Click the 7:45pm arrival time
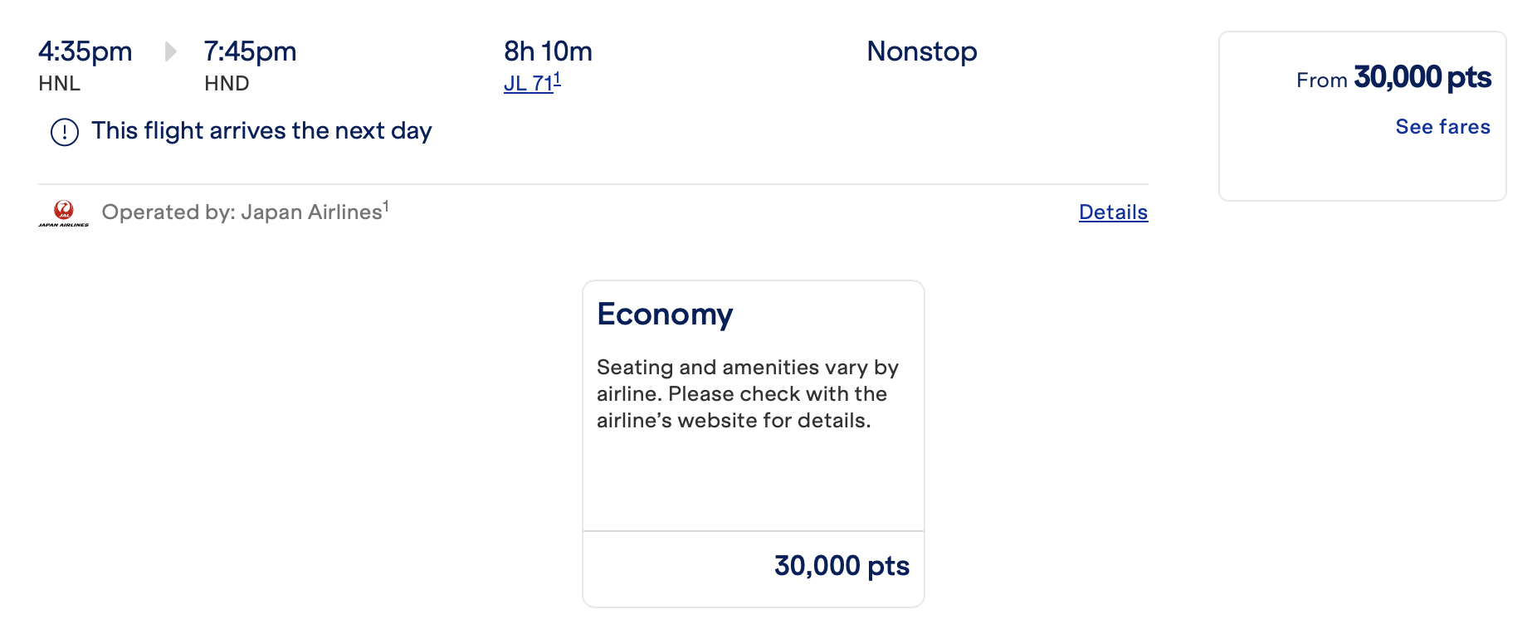1532x624 pixels. tap(250, 51)
